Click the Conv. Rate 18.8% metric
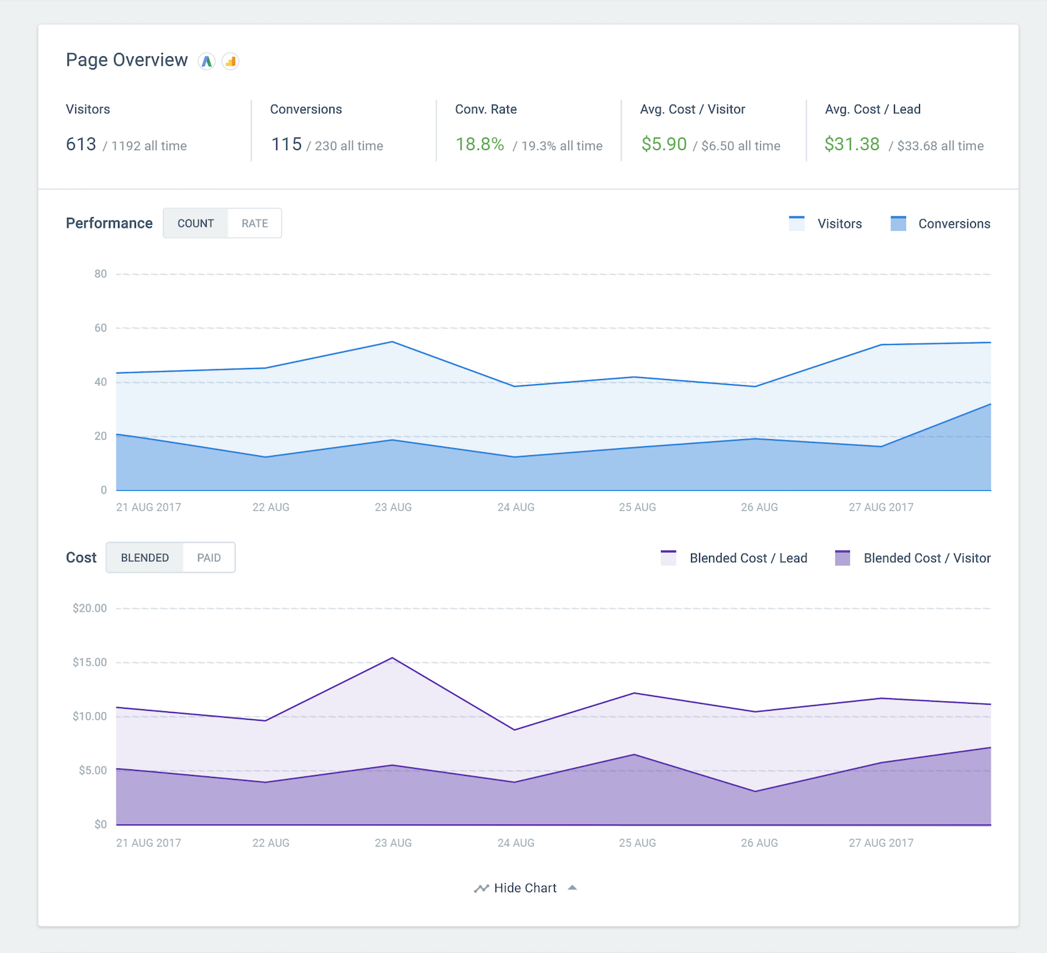 point(480,144)
